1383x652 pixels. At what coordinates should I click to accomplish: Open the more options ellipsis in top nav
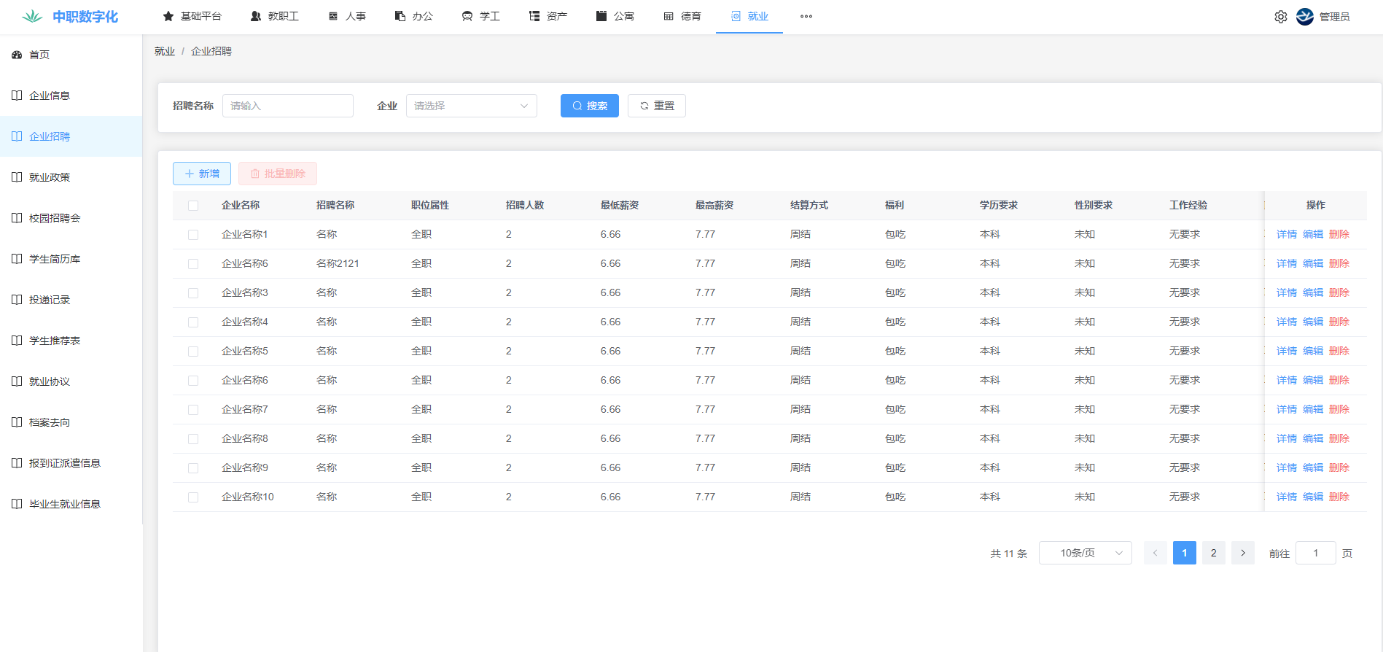[806, 16]
